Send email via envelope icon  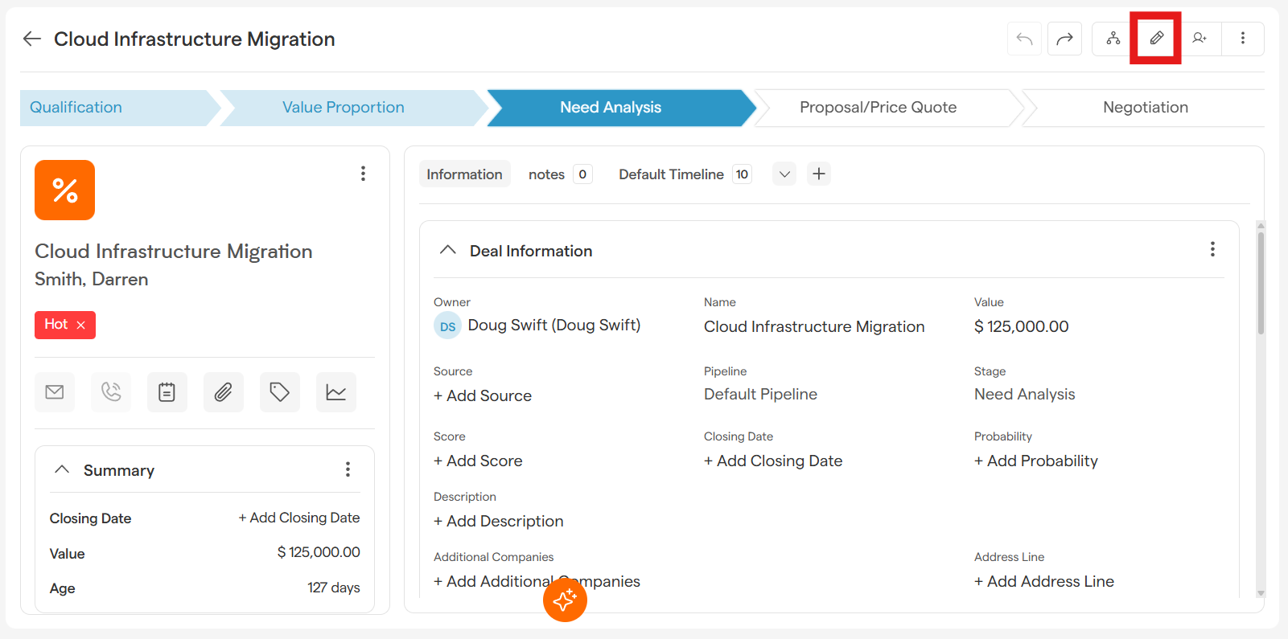[55, 392]
